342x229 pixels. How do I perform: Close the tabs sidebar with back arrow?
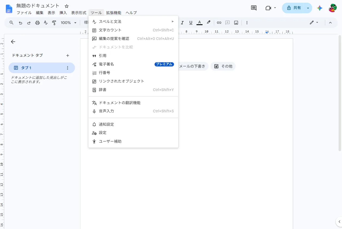click(x=13, y=42)
